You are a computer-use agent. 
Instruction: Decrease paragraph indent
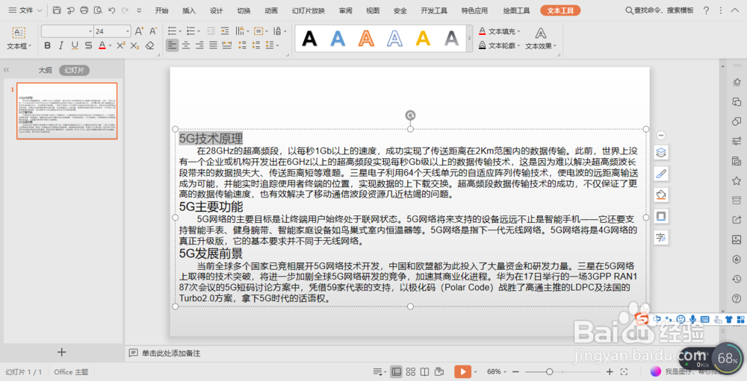coord(211,31)
